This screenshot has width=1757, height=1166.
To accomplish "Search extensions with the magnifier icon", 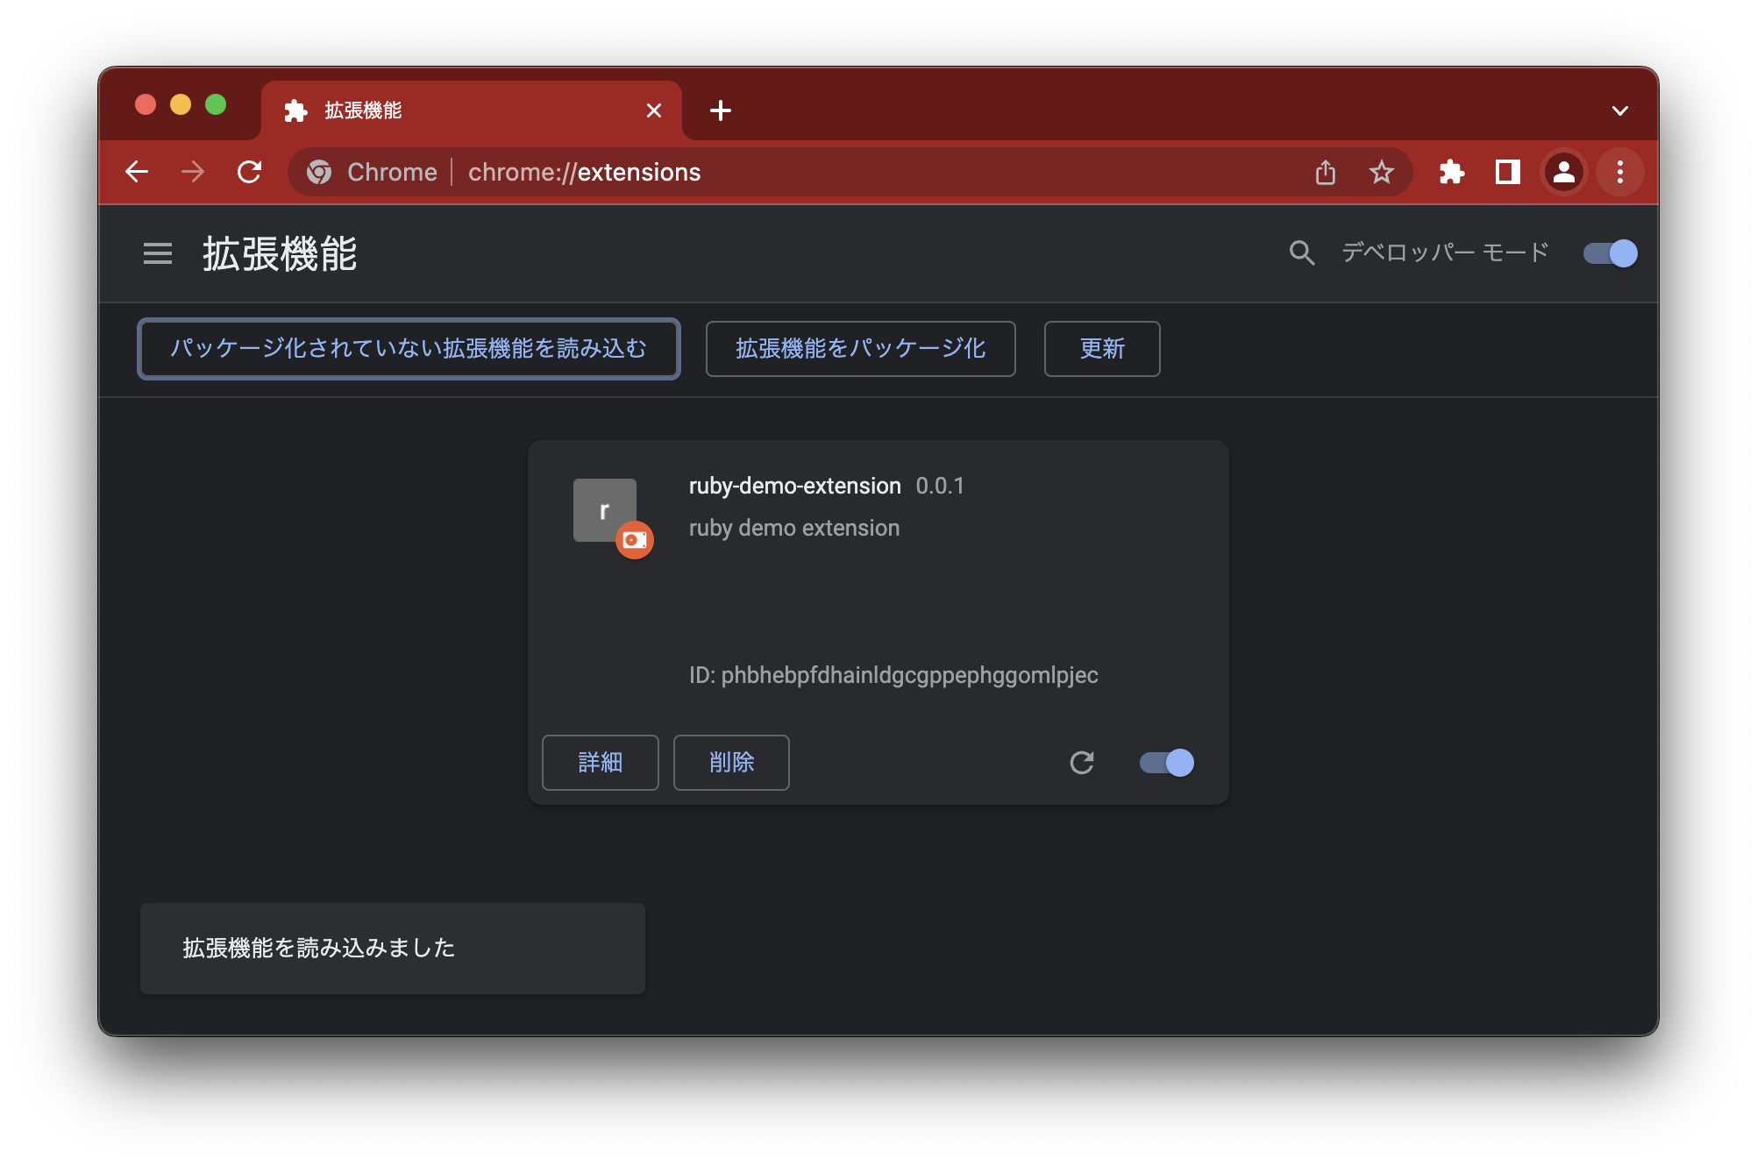I will pos(1302,253).
